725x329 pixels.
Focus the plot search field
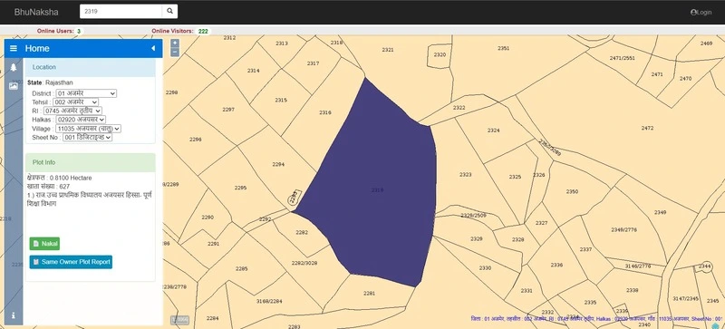click(x=121, y=11)
